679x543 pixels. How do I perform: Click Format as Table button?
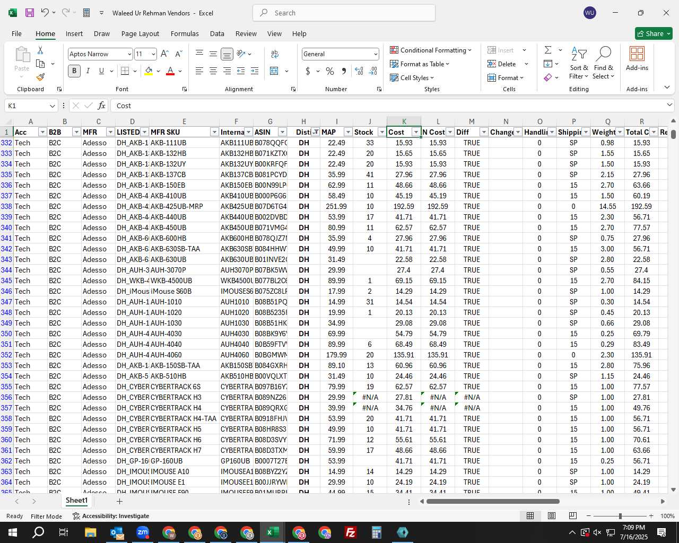[420, 64]
